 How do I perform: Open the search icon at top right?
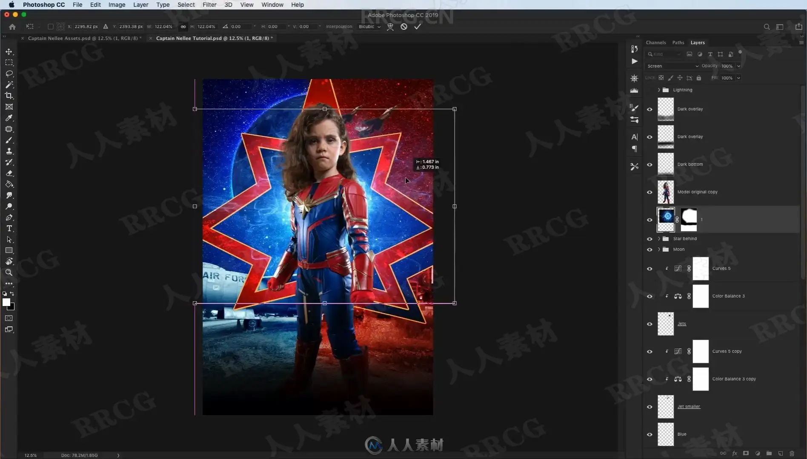point(767,27)
